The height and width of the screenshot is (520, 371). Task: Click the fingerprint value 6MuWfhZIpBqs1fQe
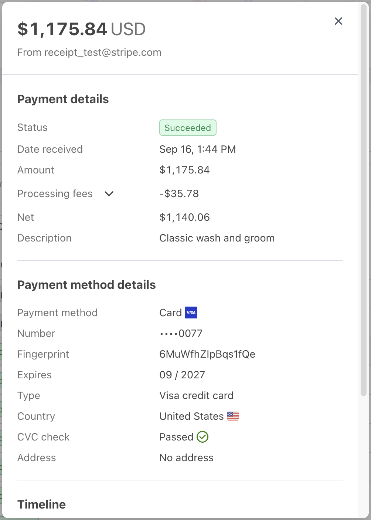point(207,354)
